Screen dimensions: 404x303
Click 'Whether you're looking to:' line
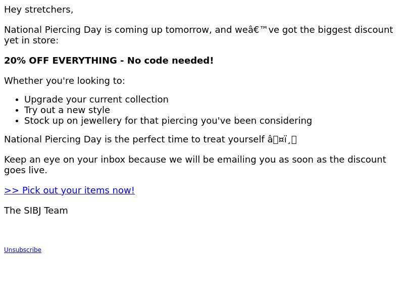click(65, 81)
